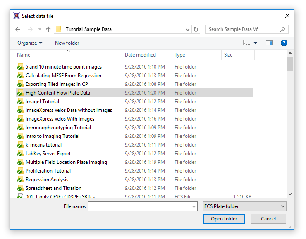Open the address bar history dropdown
Image resolution: width=306 pixels, height=239 pixels.
pyautogui.click(x=187, y=29)
